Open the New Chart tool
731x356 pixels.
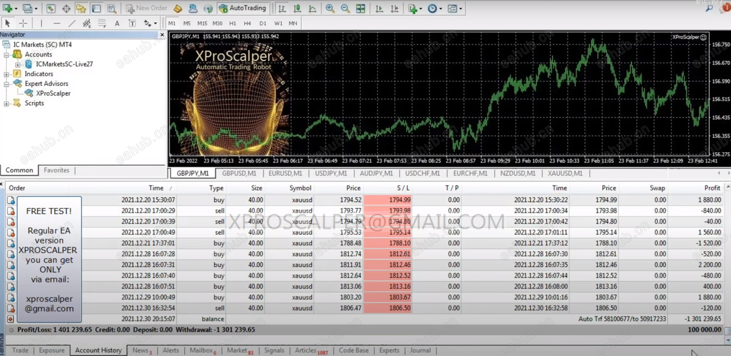[7, 8]
